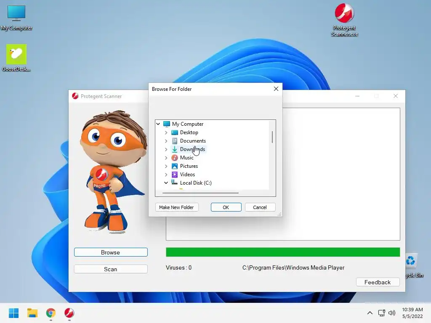Image resolution: width=431 pixels, height=323 pixels.
Task: Click the Pictures folder icon in tree
Action: point(175,166)
